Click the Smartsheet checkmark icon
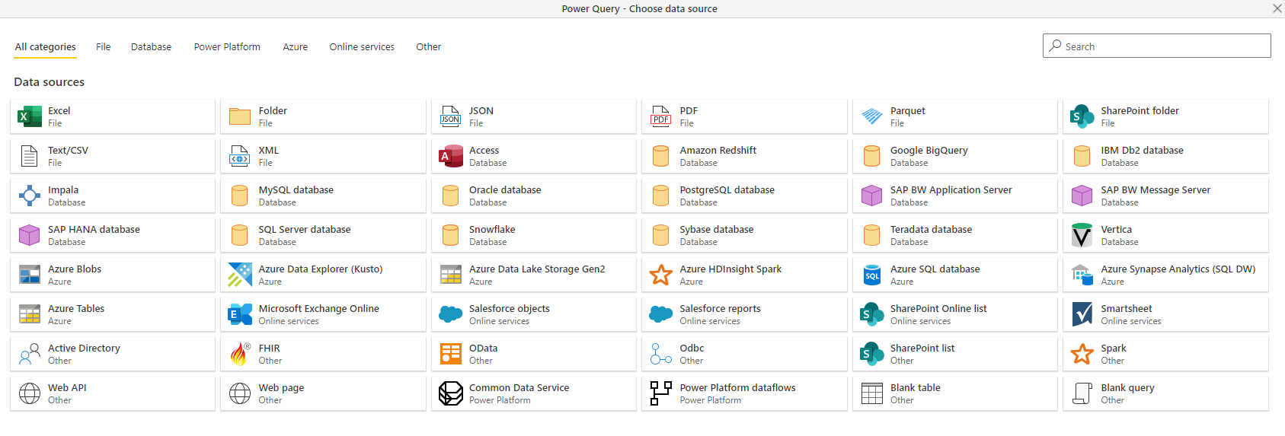This screenshot has height=436, width=1285. (x=1082, y=314)
